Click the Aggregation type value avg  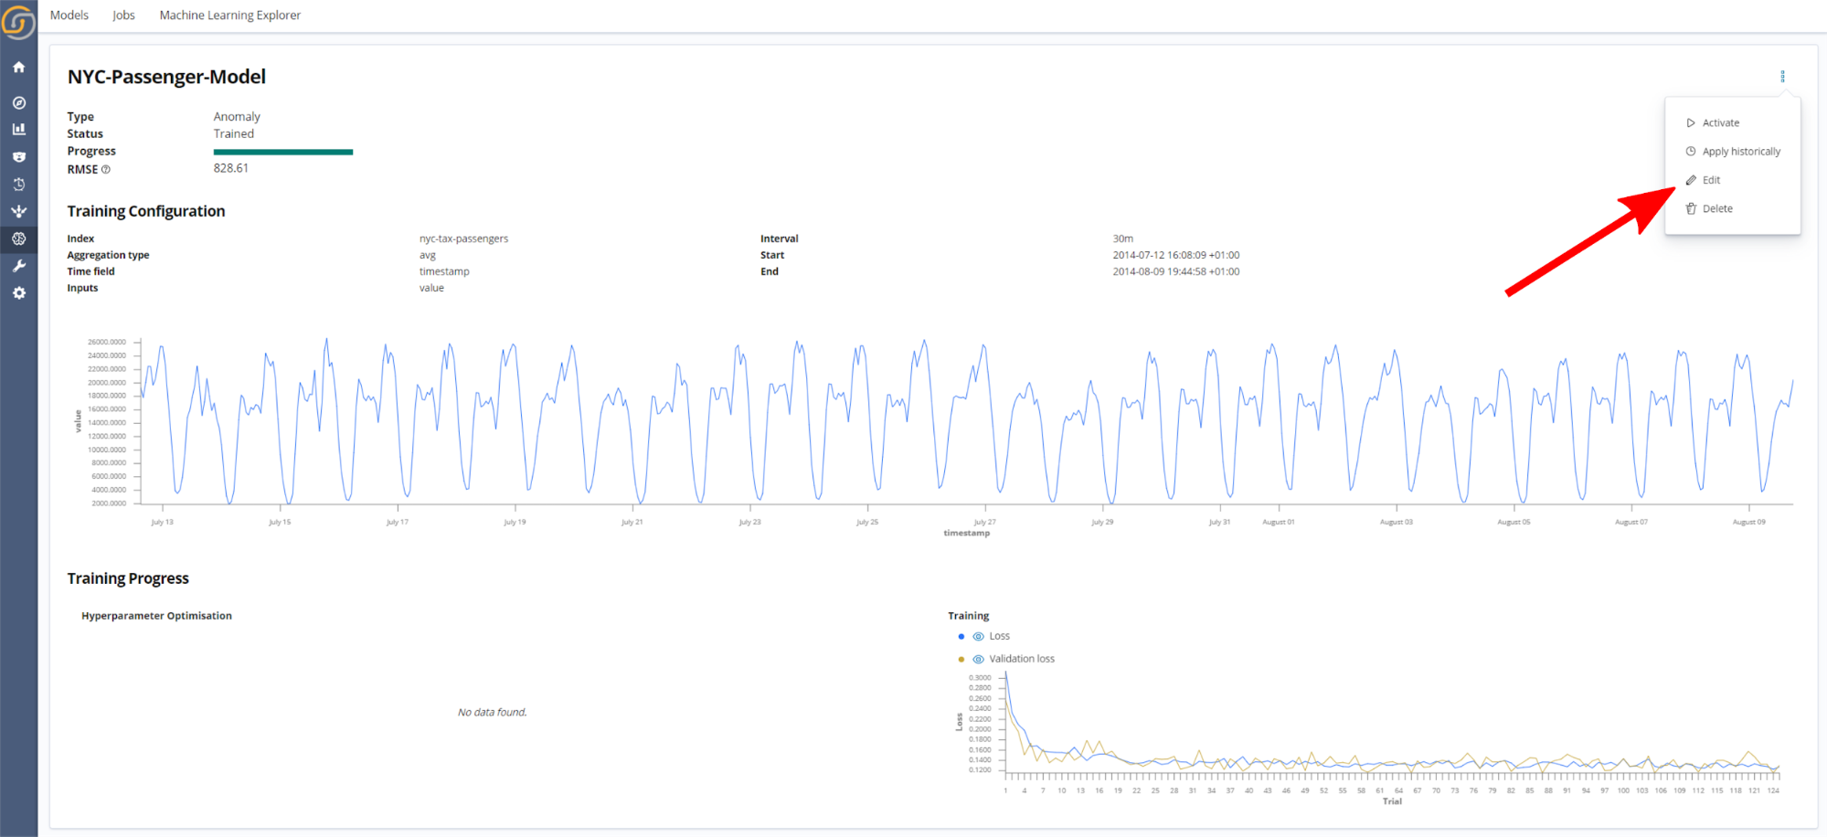point(428,255)
